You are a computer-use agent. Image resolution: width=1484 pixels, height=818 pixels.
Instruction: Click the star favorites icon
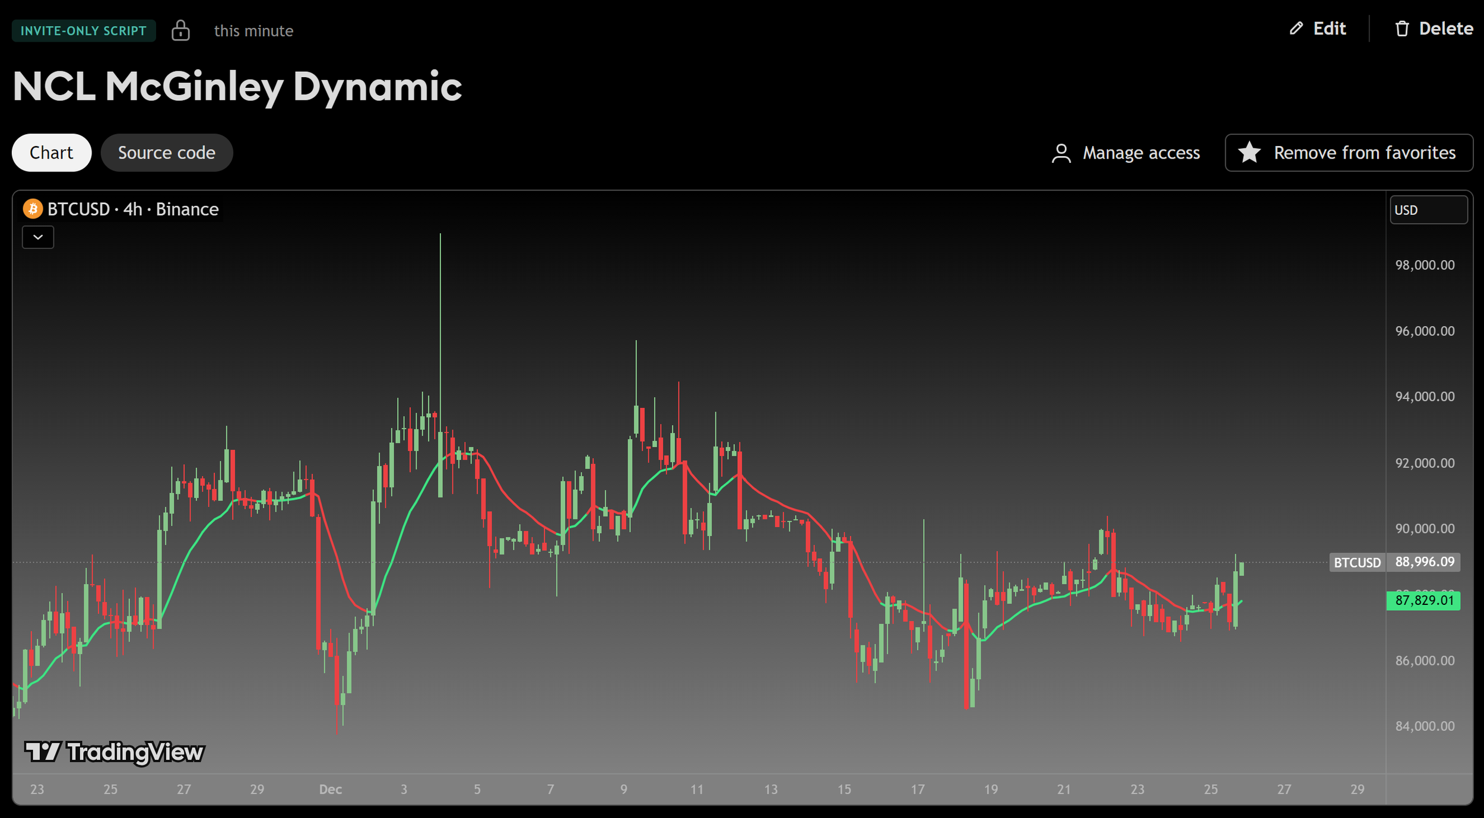tap(1250, 153)
